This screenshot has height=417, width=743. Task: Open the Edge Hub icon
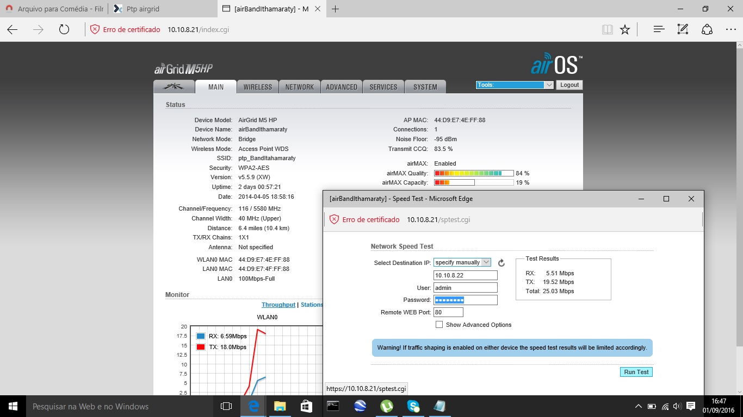coord(659,29)
